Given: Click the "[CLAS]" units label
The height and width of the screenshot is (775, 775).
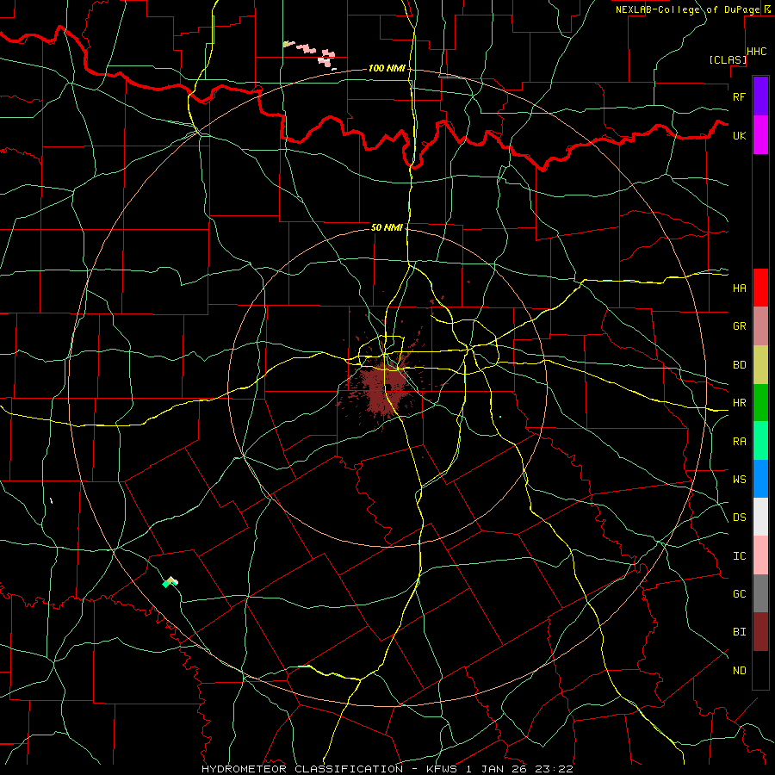Looking at the screenshot, I should [x=728, y=59].
